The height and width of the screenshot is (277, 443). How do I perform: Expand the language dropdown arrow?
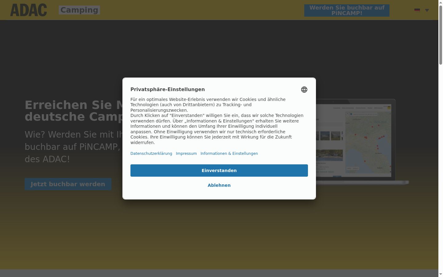(x=427, y=10)
